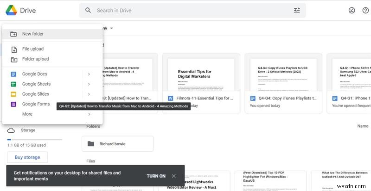Click the search magnifier icon
Viewport: 371px width, 191px height.
(88, 10)
